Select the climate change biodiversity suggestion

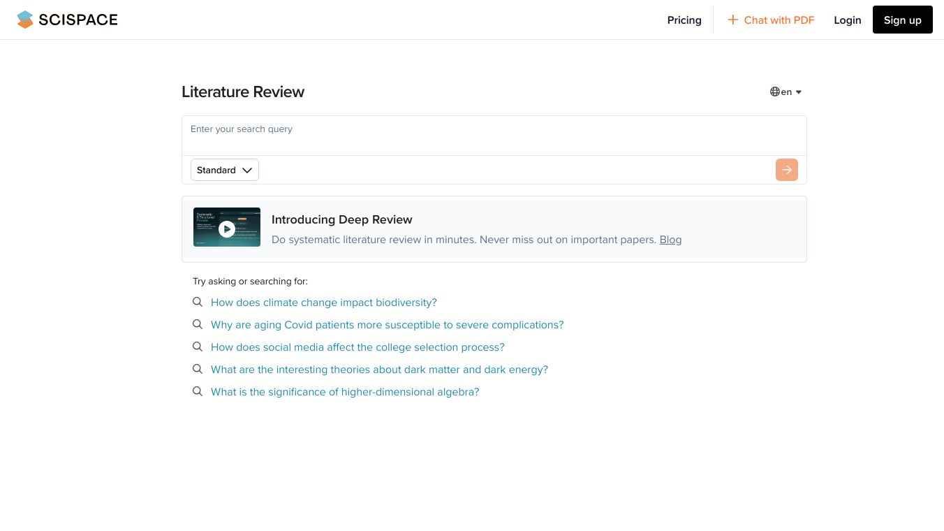tap(323, 303)
